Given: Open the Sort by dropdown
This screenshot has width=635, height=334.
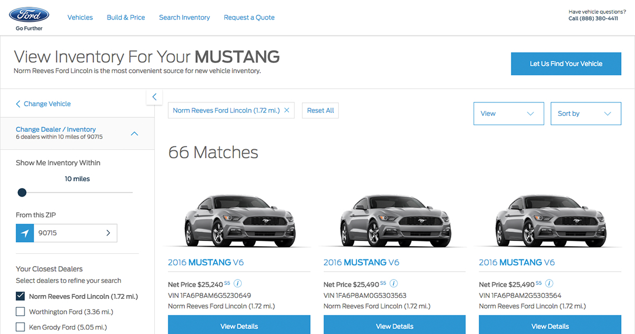Looking at the screenshot, I should [x=585, y=114].
